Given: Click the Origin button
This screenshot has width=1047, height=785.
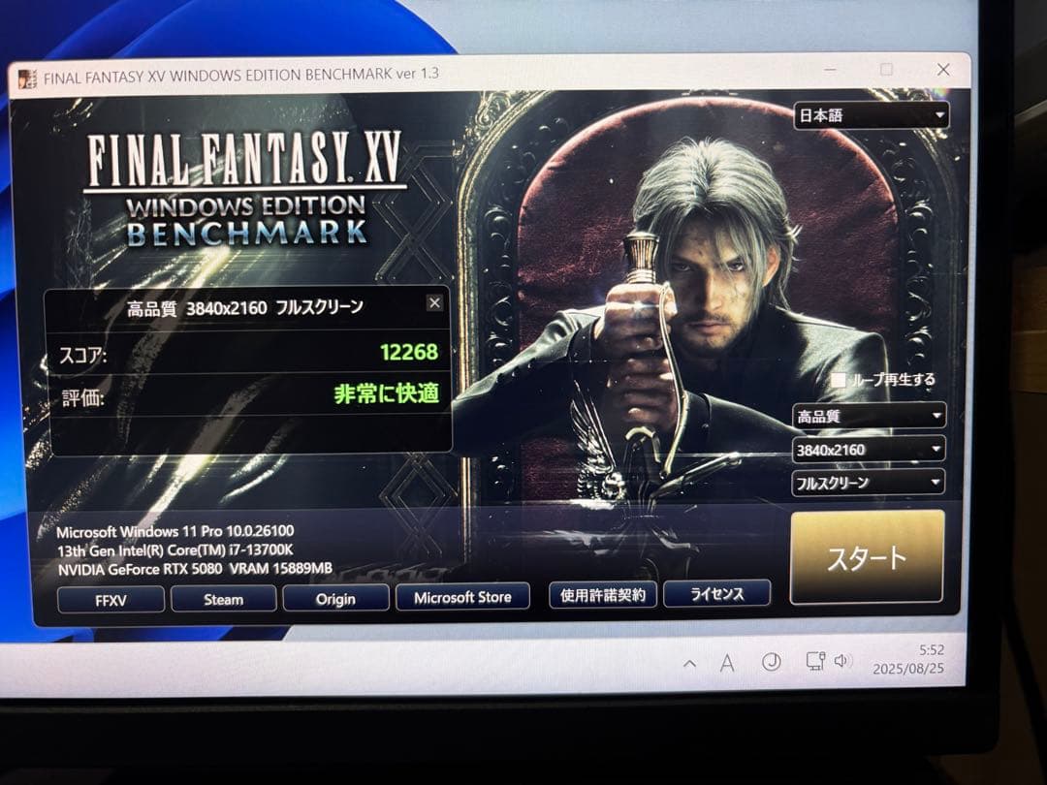Looking at the screenshot, I should (x=336, y=599).
